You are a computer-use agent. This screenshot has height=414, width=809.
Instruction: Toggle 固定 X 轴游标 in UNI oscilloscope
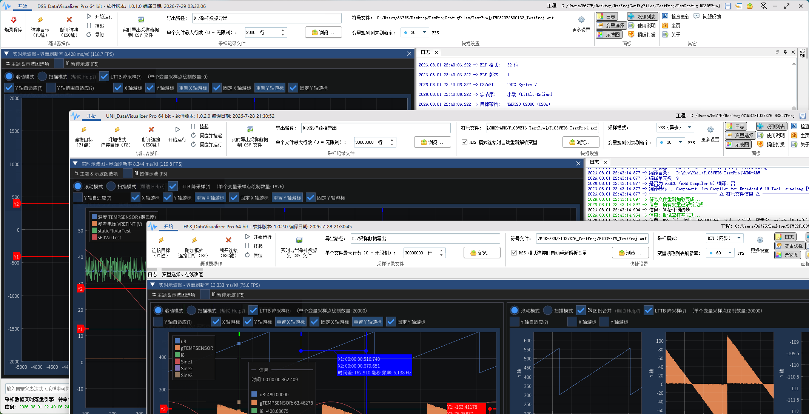pos(234,198)
